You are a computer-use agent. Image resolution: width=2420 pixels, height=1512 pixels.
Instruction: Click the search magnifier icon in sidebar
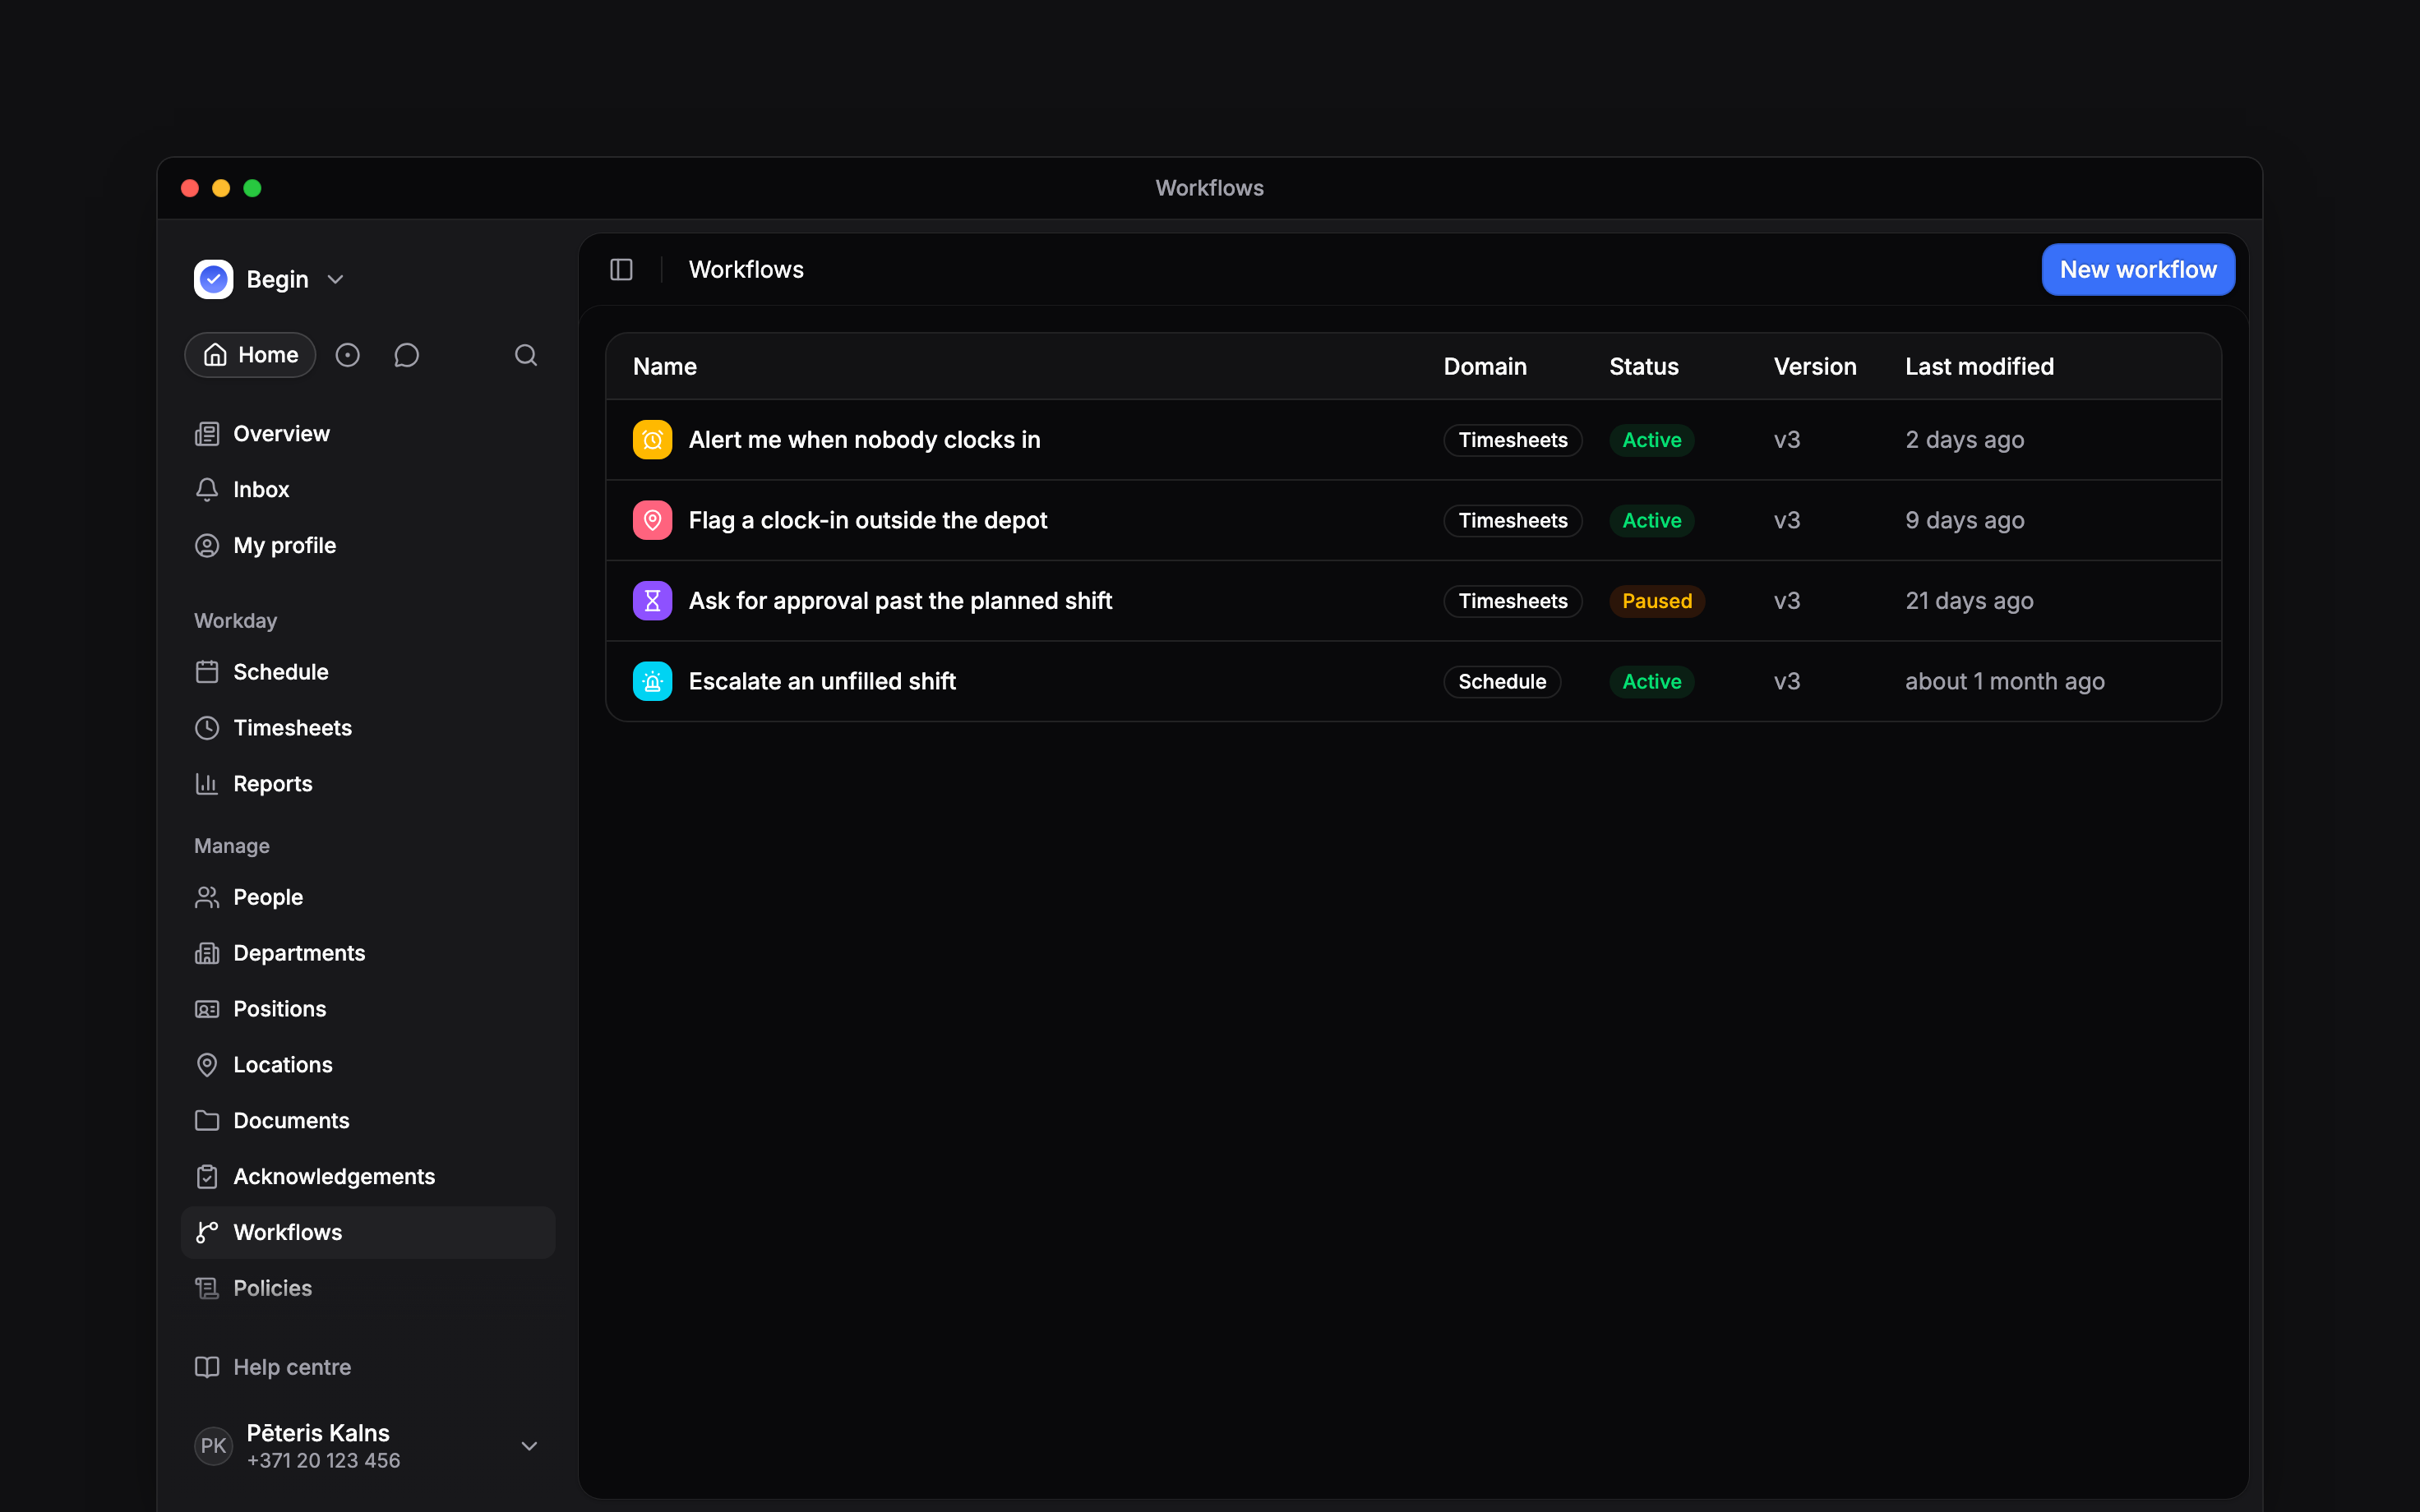pyautogui.click(x=526, y=355)
